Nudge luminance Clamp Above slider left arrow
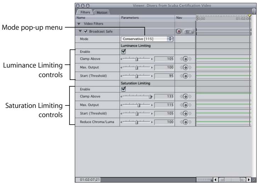 (x=121, y=59)
